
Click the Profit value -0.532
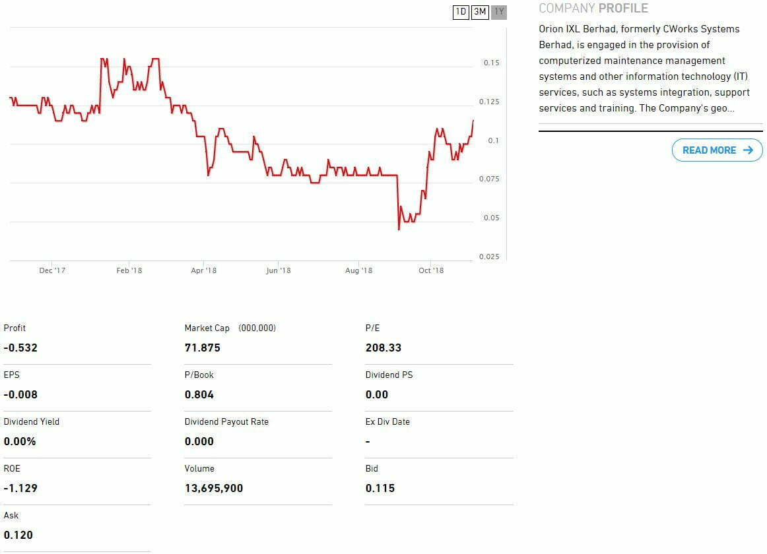point(20,348)
